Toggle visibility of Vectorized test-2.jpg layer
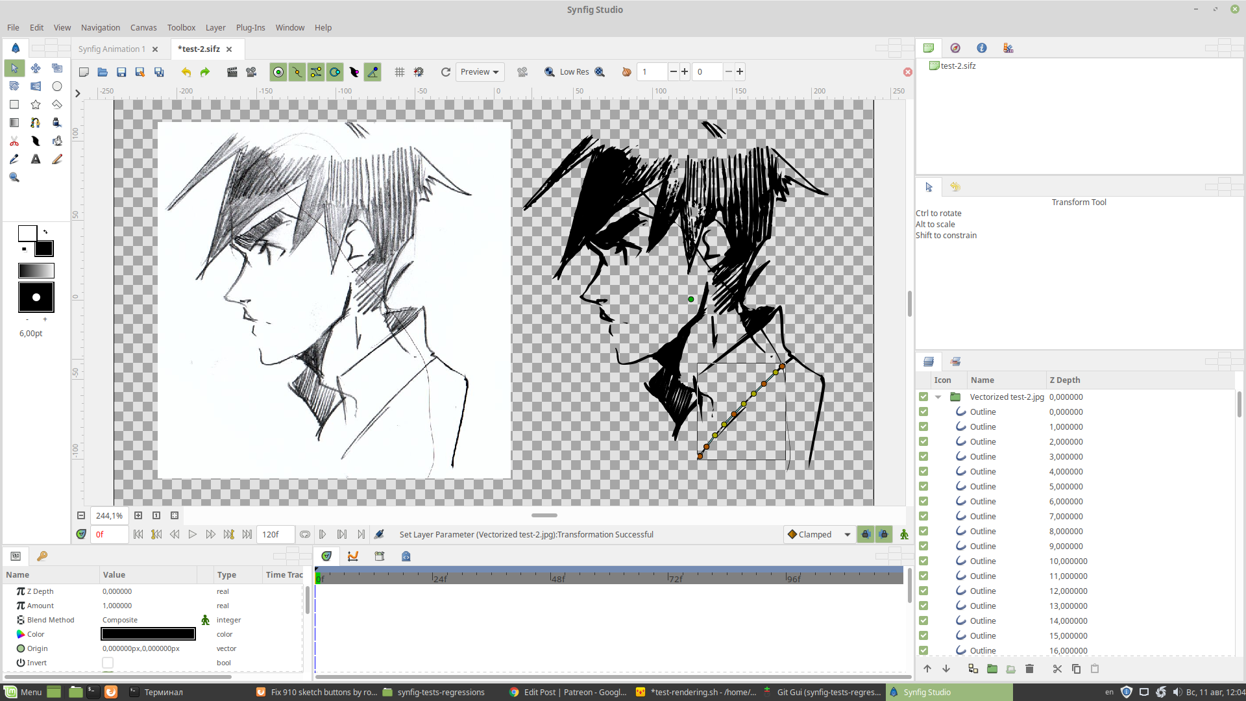The height and width of the screenshot is (701, 1246). 923,397
